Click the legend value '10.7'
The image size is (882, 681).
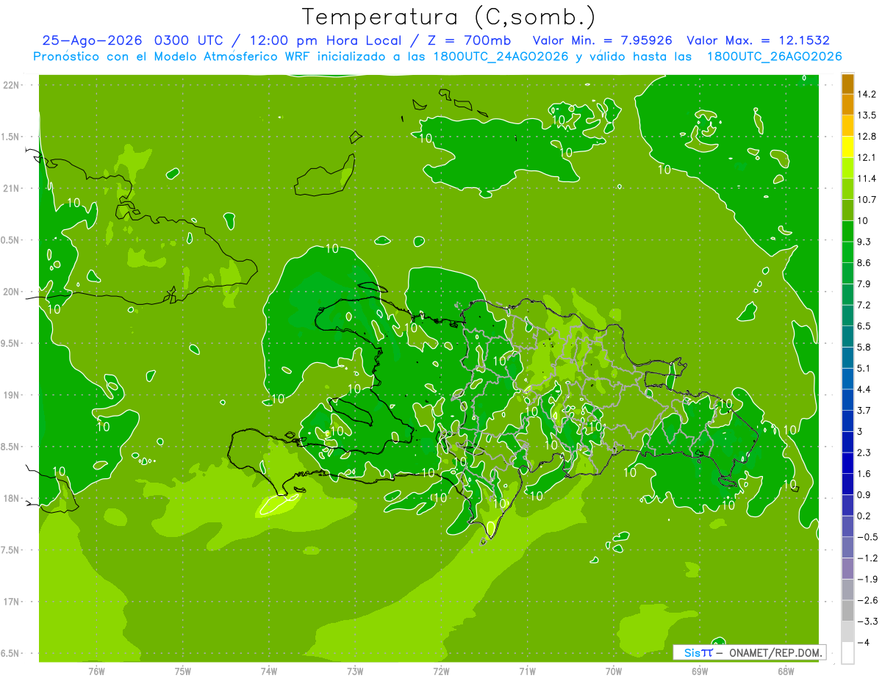pos(867,200)
